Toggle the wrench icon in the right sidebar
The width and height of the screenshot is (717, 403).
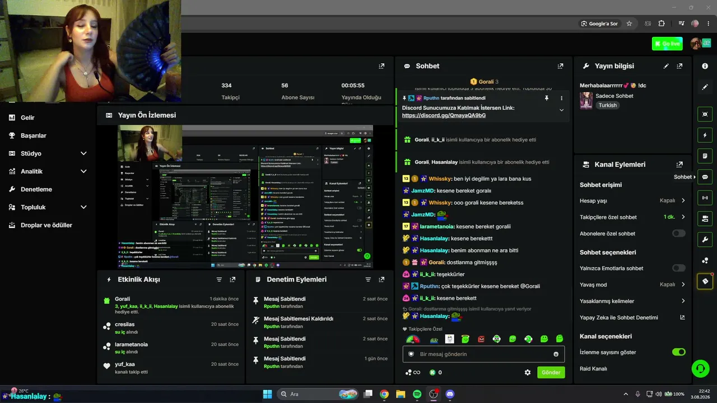click(x=705, y=240)
